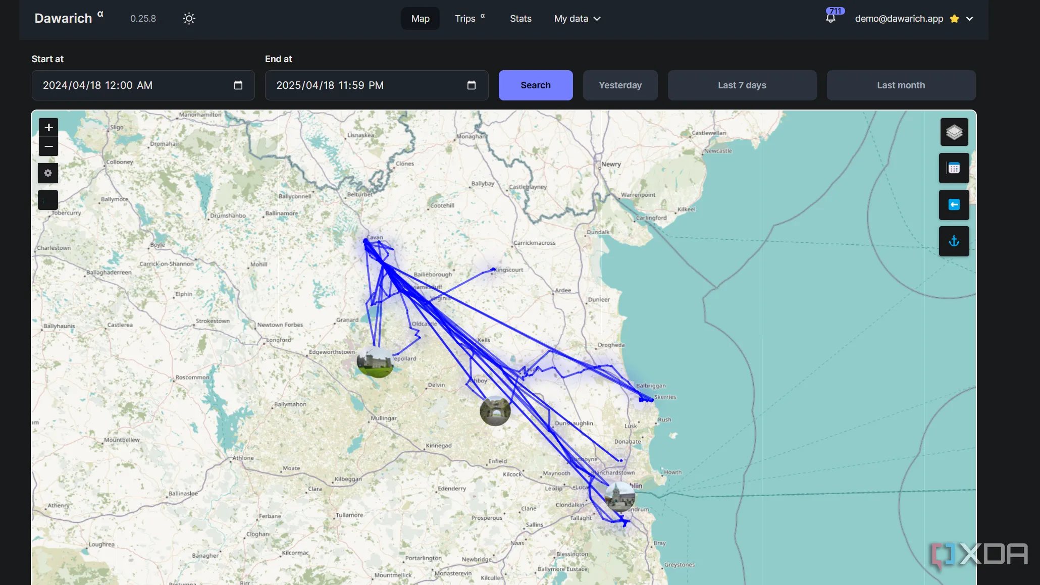1040x585 pixels.
Task: Click the Start at date field
Action: [x=143, y=85]
